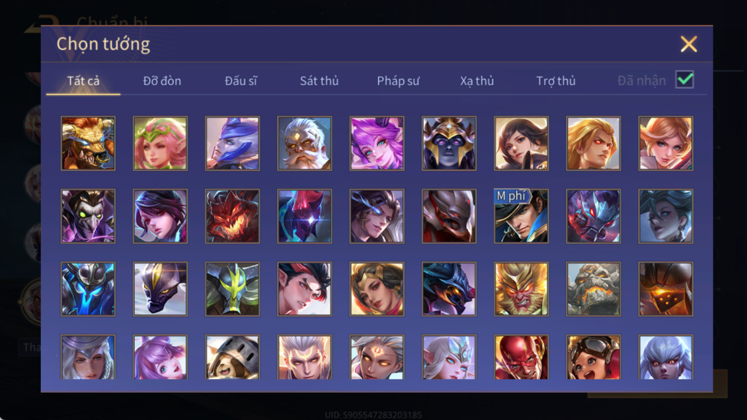View the 'Đấu sĩ' tab
This screenshot has height=420, width=747.
click(241, 81)
